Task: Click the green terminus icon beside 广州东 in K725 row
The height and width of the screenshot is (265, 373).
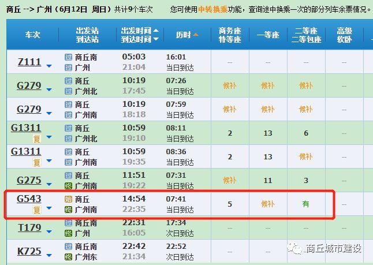Action: click(68, 257)
